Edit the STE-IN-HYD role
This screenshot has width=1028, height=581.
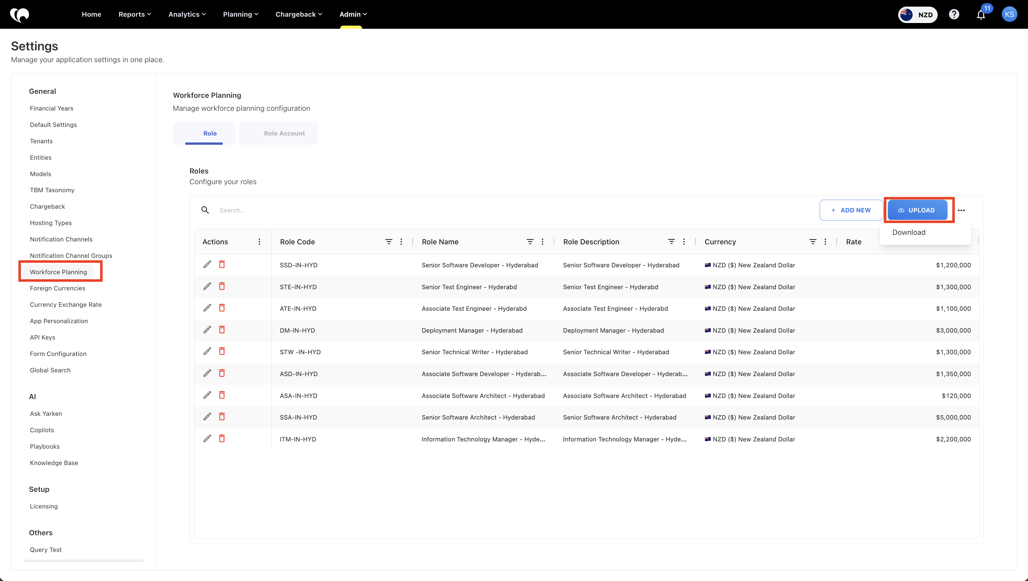(207, 287)
